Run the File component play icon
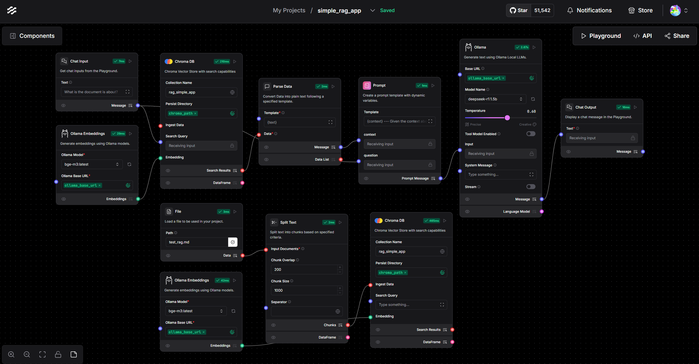 pos(235,212)
